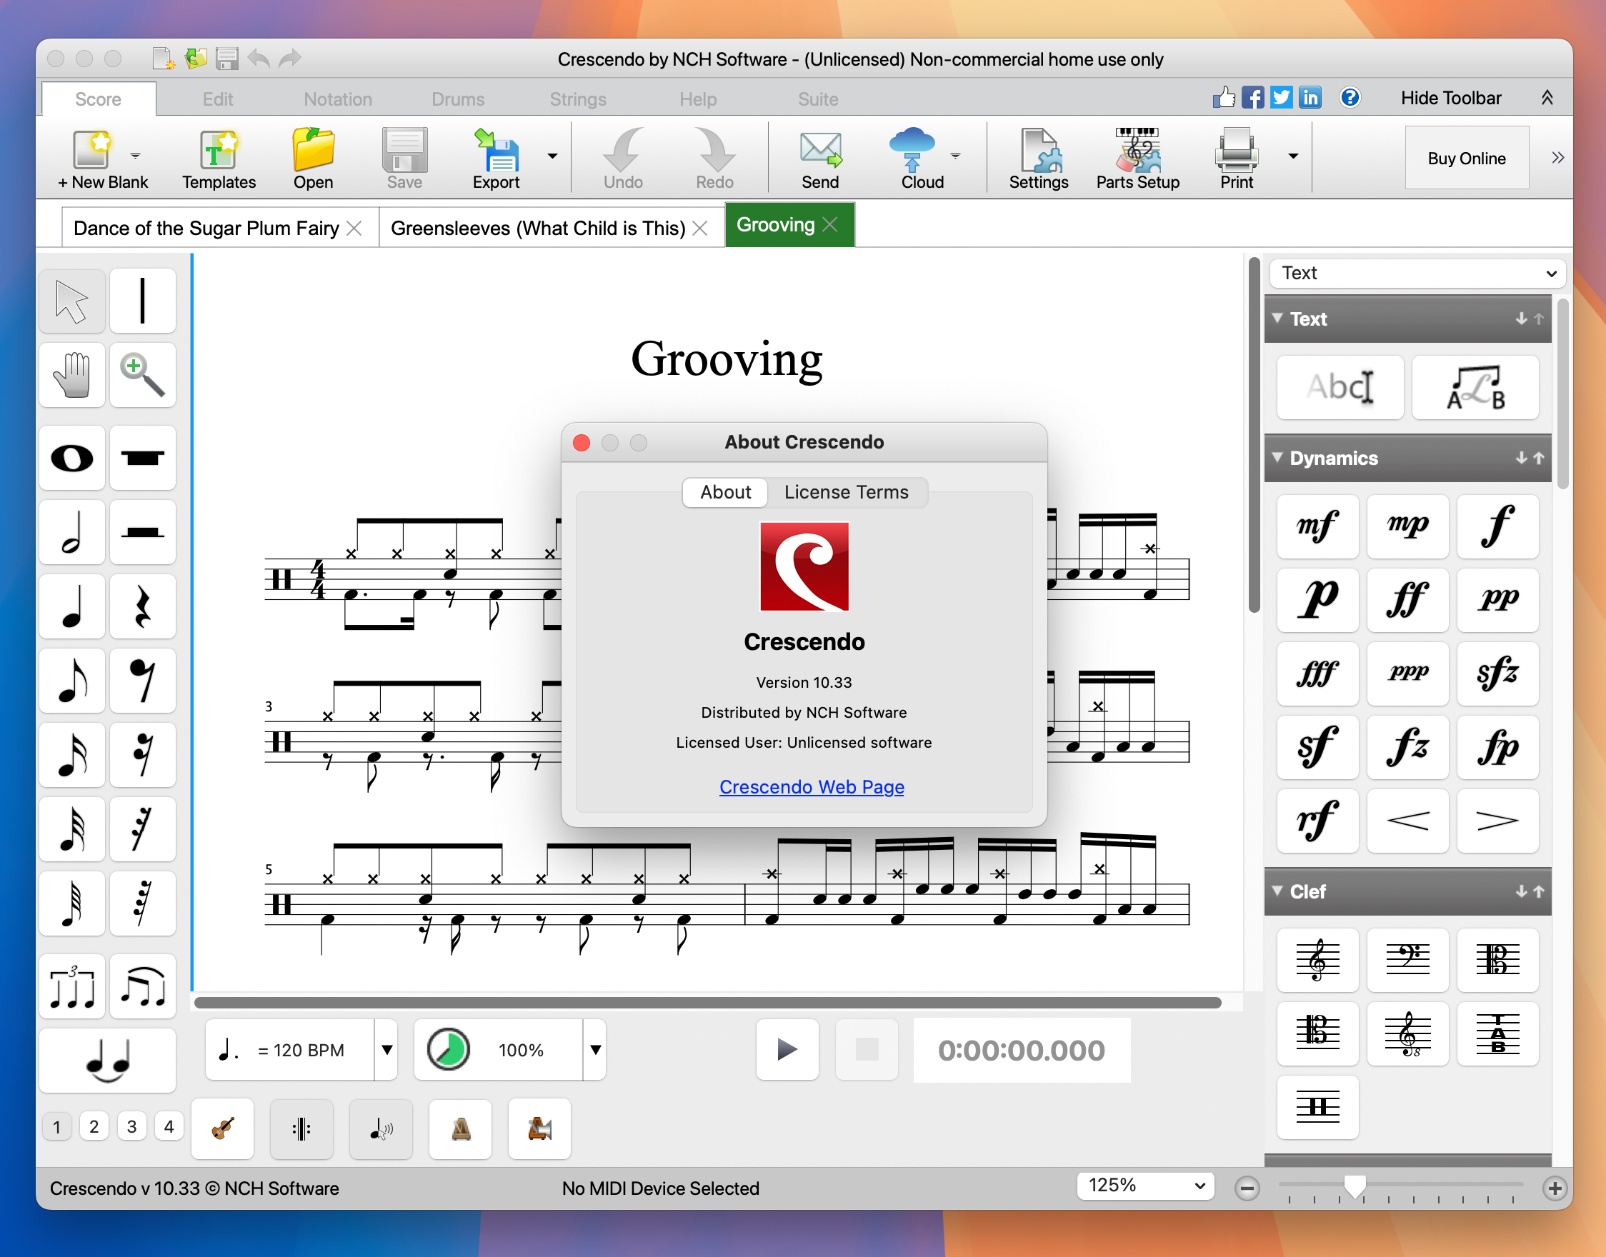Insert fortissimo ff dynamic marking
The width and height of the screenshot is (1606, 1257).
tap(1407, 600)
